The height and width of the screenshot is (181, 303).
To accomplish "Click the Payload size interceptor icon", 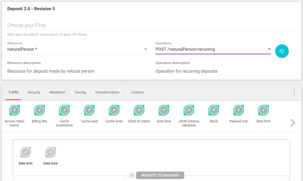I will 239,110.
